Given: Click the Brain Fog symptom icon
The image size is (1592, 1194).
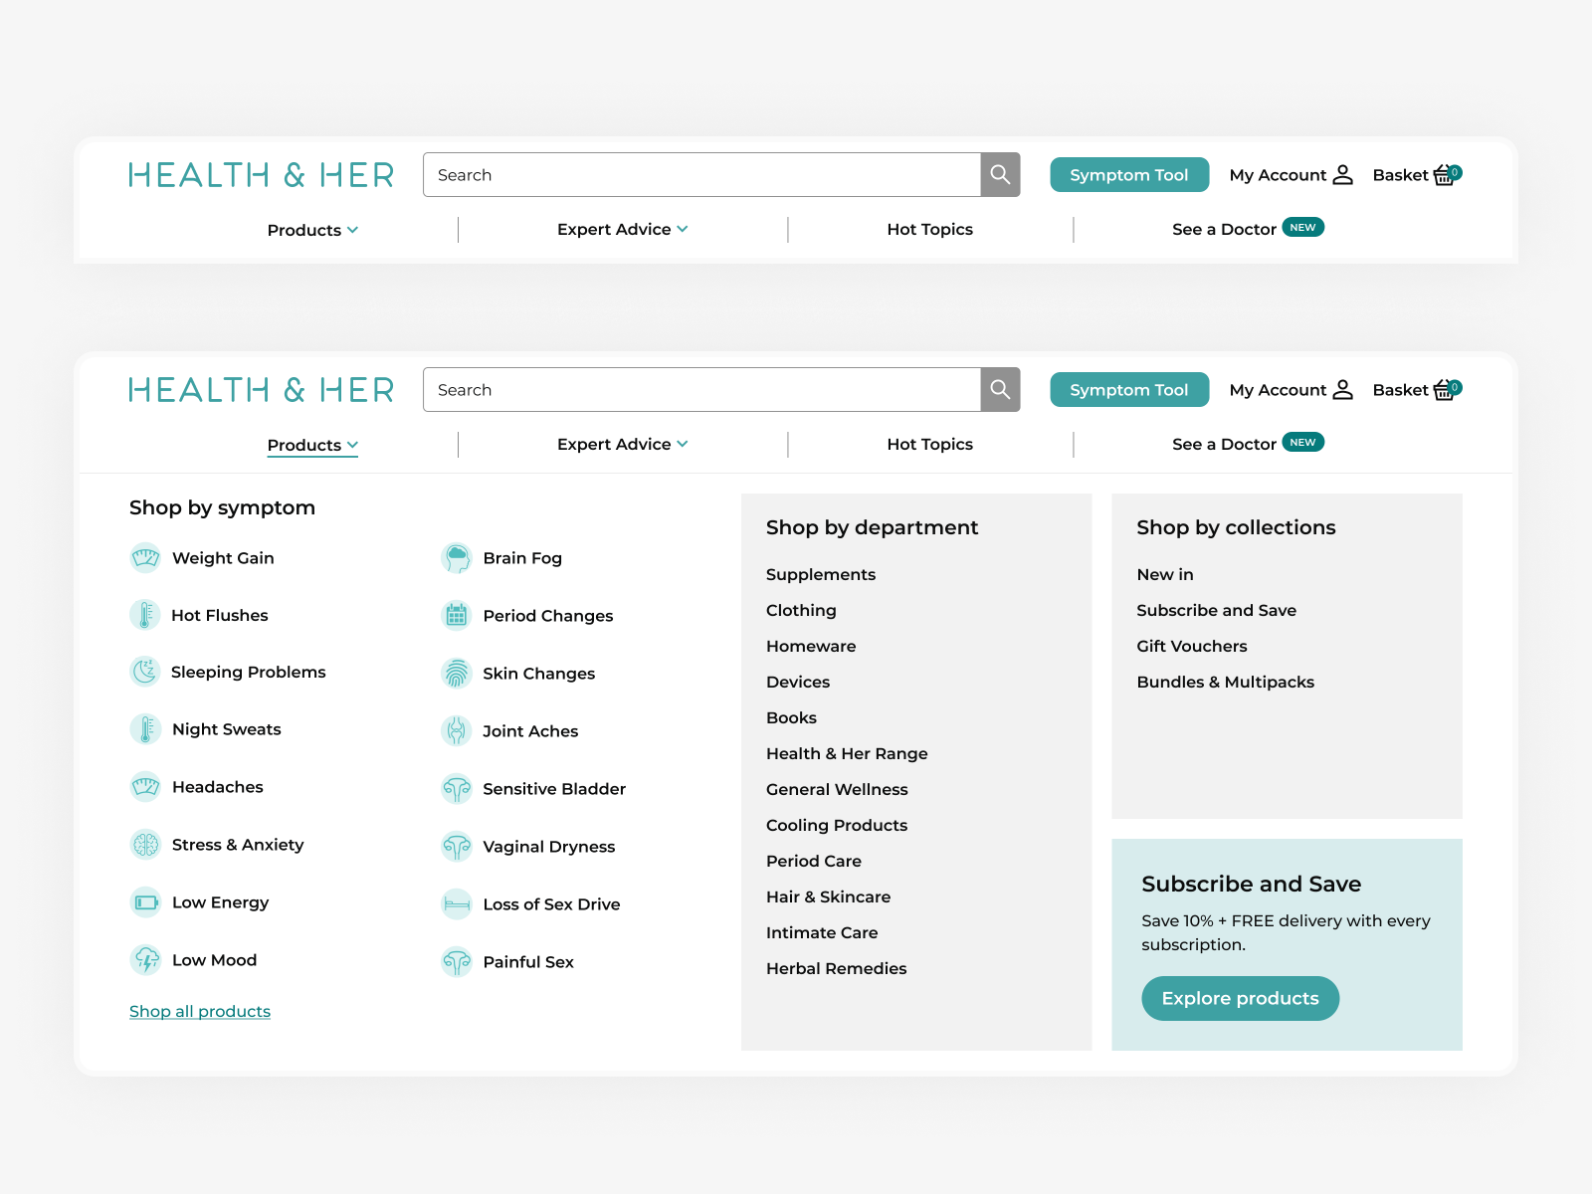Looking at the screenshot, I should click(x=456, y=558).
